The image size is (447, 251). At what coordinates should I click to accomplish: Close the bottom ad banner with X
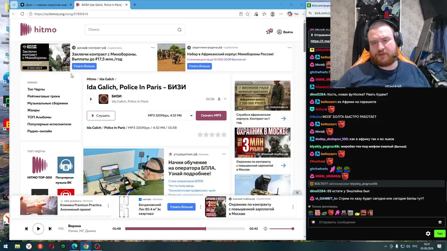(x=297, y=193)
